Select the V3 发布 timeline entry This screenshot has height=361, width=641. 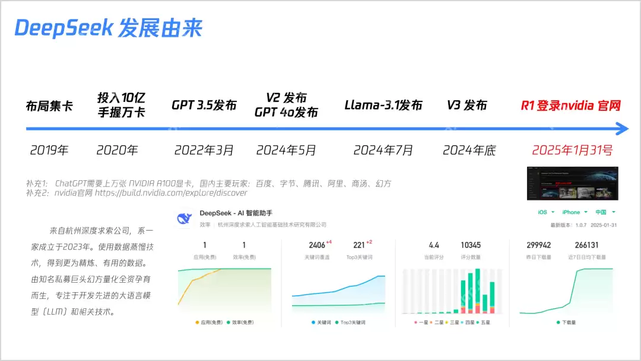467,106
